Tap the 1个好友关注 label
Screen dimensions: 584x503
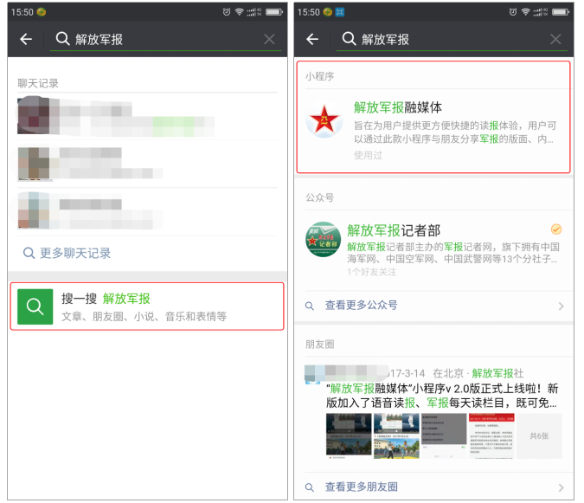coord(371,272)
